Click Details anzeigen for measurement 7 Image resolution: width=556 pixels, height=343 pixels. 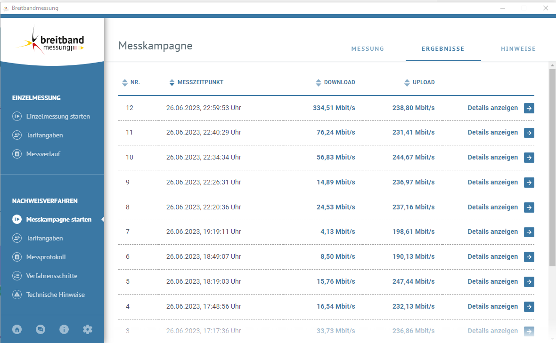coord(493,231)
